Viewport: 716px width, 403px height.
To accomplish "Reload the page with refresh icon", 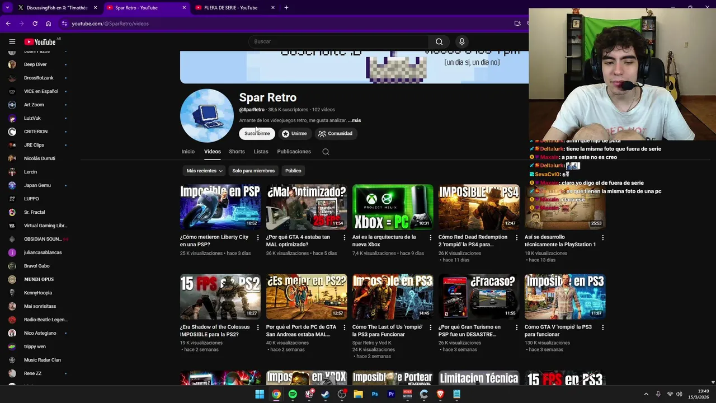I will pyautogui.click(x=35, y=24).
